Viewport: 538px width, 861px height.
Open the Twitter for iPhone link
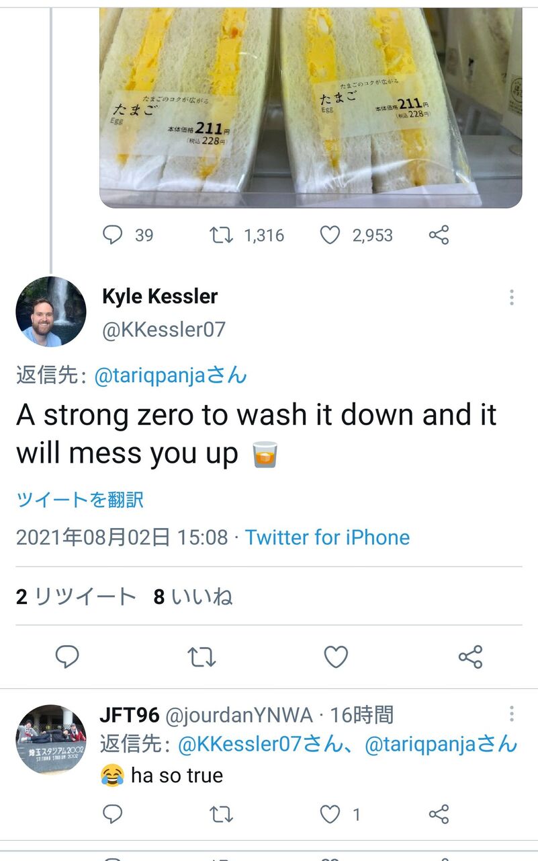(327, 537)
